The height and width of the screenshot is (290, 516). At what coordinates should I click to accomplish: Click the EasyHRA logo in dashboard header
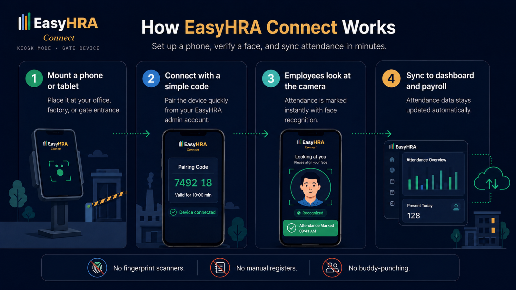pos(403,147)
